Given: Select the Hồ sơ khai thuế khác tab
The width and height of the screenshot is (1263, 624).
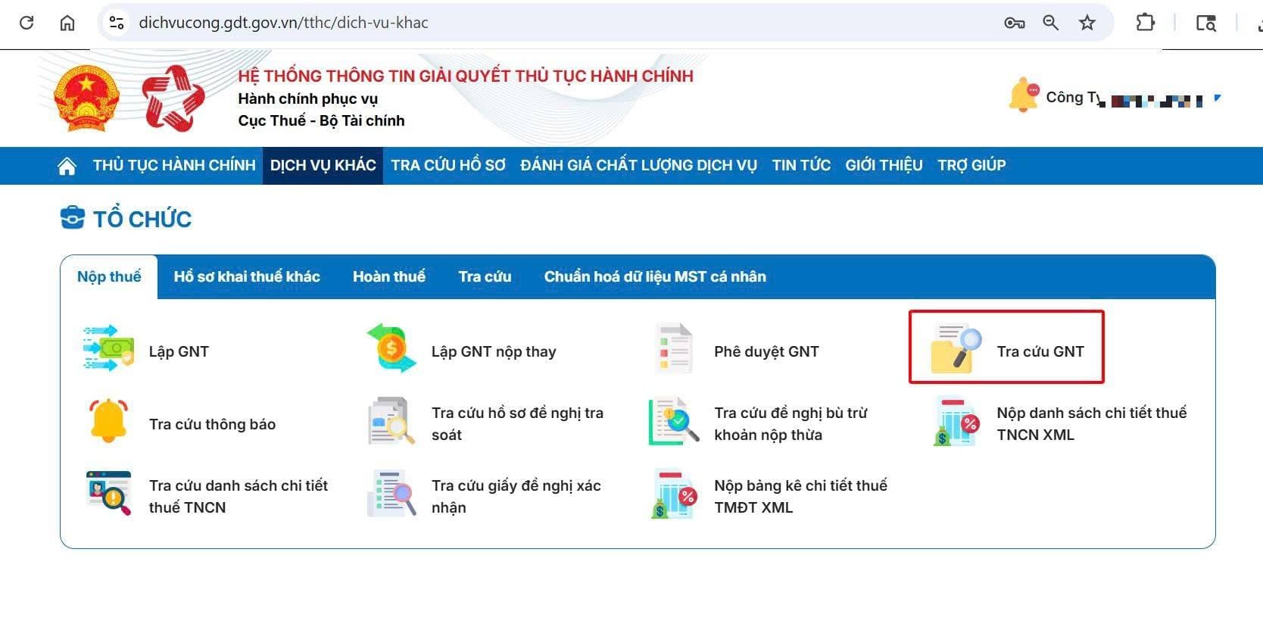Looking at the screenshot, I should pos(247,277).
